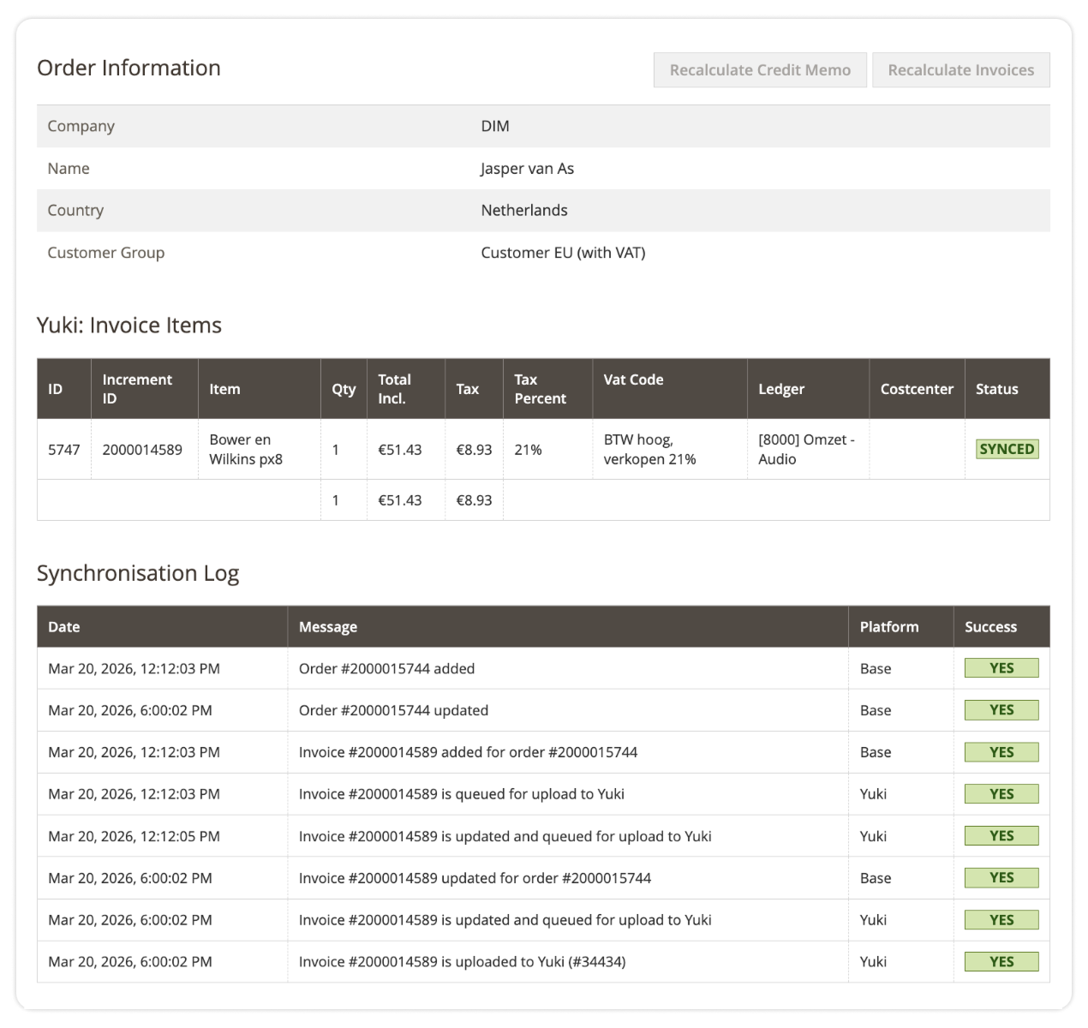Select the Company value 'DIM'
This screenshot has width=1088, height=1028.
pos(495,125)
